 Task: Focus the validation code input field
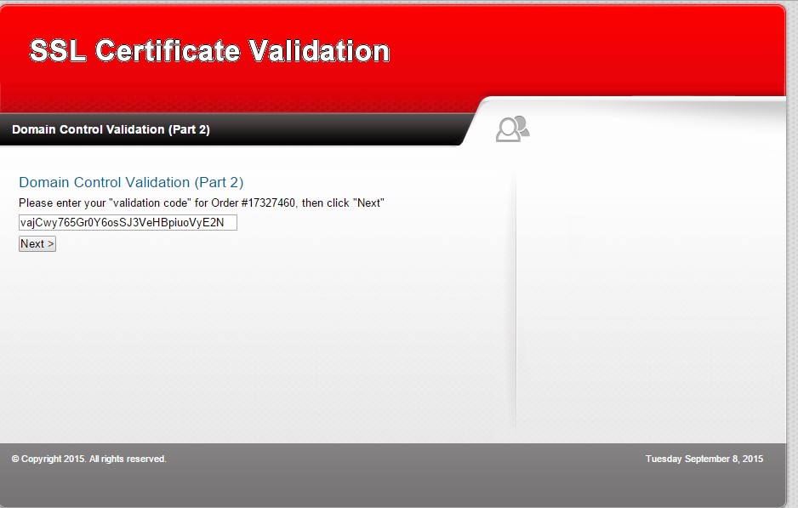128,222
